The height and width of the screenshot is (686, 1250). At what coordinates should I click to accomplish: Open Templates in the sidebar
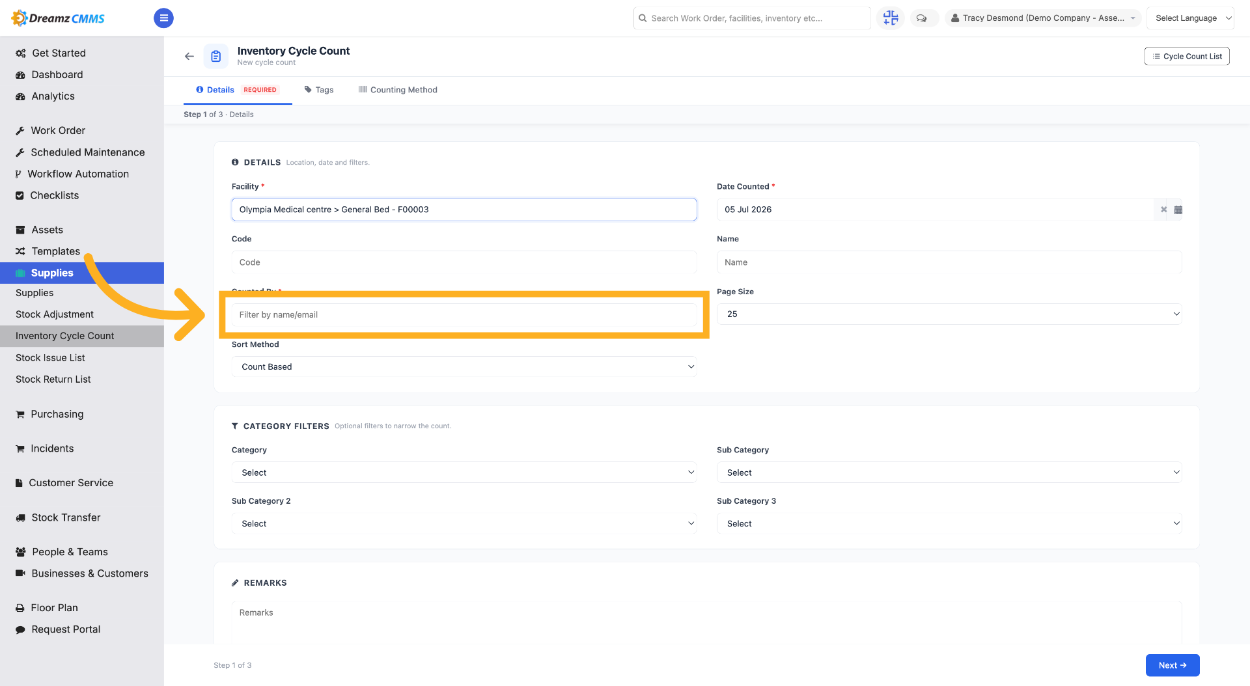pos(55,251)
